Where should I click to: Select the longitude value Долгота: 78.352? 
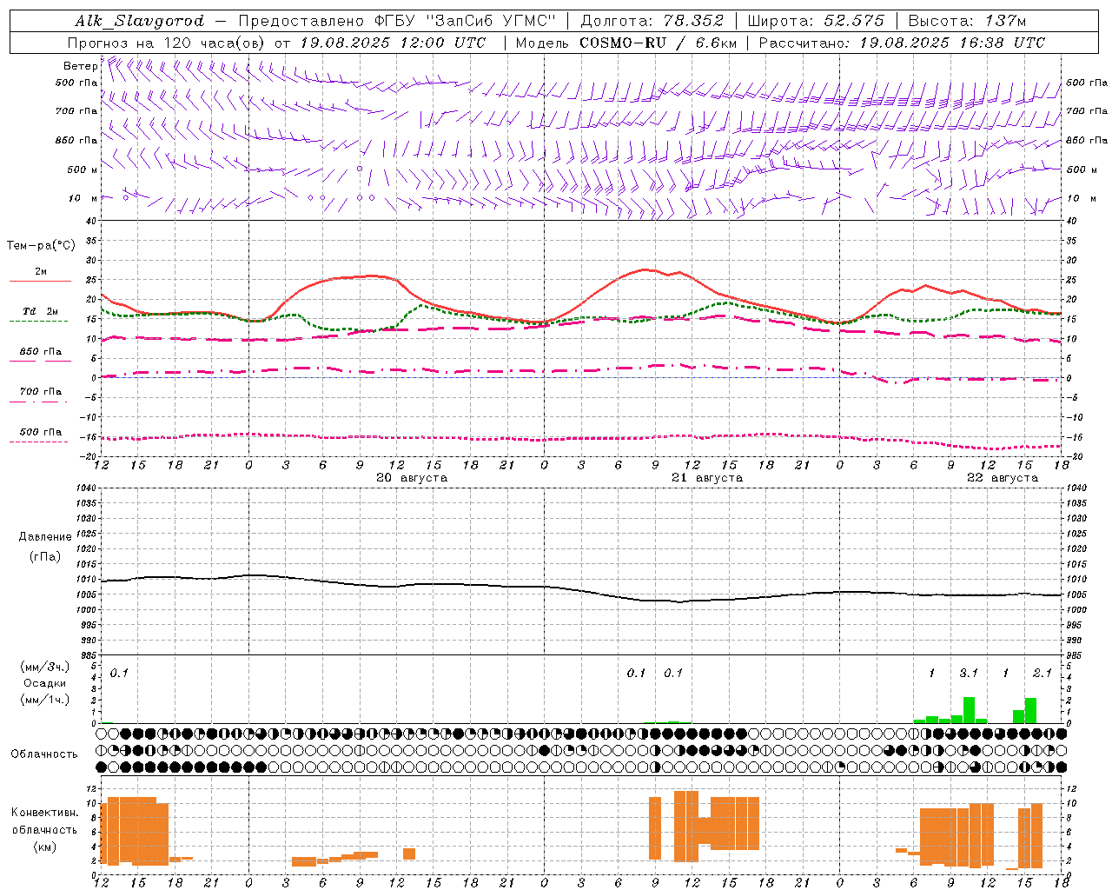(652, 21)
